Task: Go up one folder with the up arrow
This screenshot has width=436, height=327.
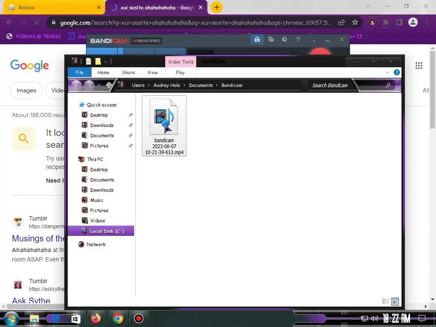Action: [x=109, y=85]
